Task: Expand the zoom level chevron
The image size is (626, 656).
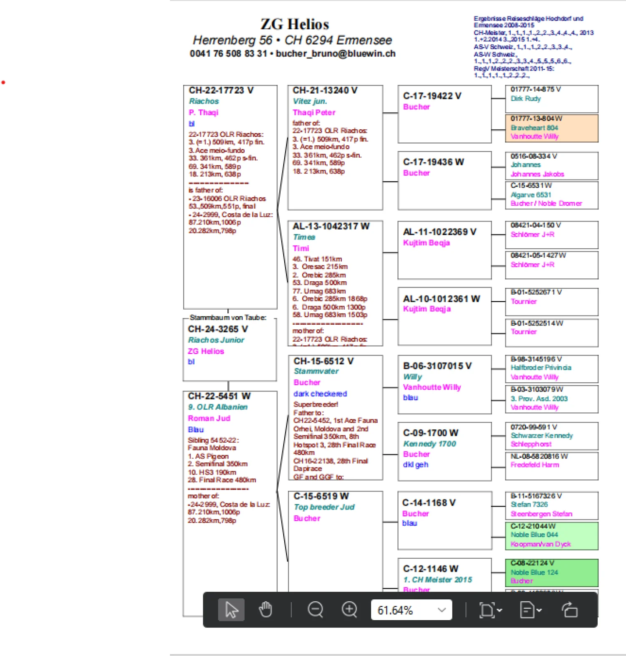Action: click(x=442, y=610)
